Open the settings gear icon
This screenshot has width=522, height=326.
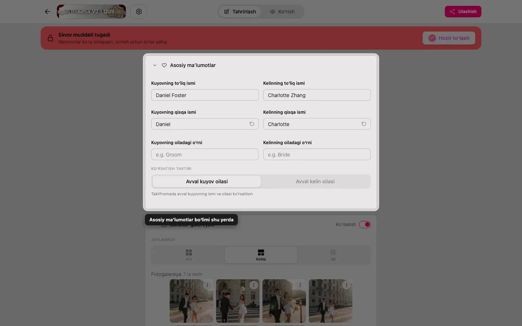coord(139,11)
